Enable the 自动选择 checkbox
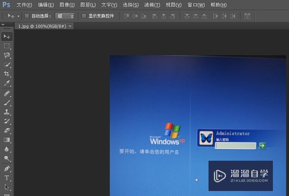289x196 pixels. (x=27, y=16)
